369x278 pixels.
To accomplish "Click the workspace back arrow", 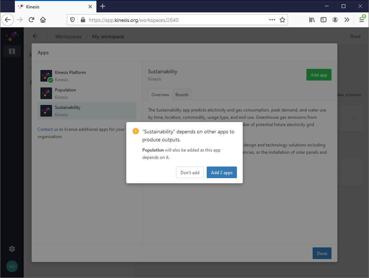I will click(35, 36).
